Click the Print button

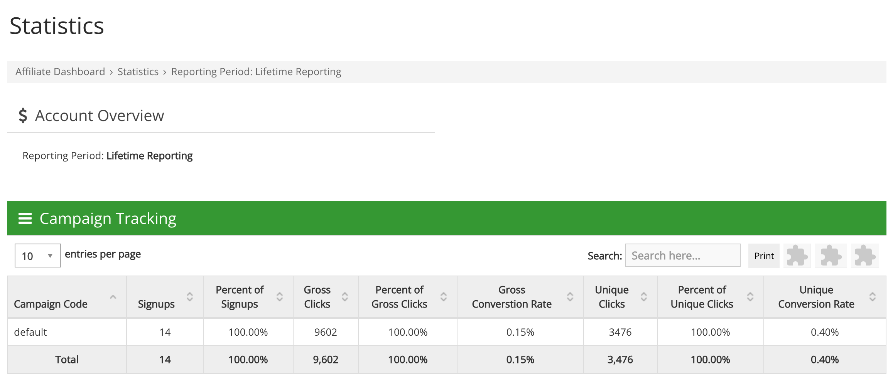[x=763, y=255]
